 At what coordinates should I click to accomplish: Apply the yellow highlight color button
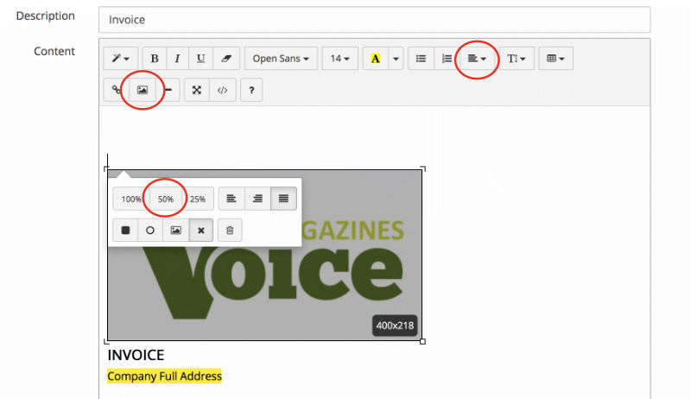pyautogui.click(x=376, y=59)
